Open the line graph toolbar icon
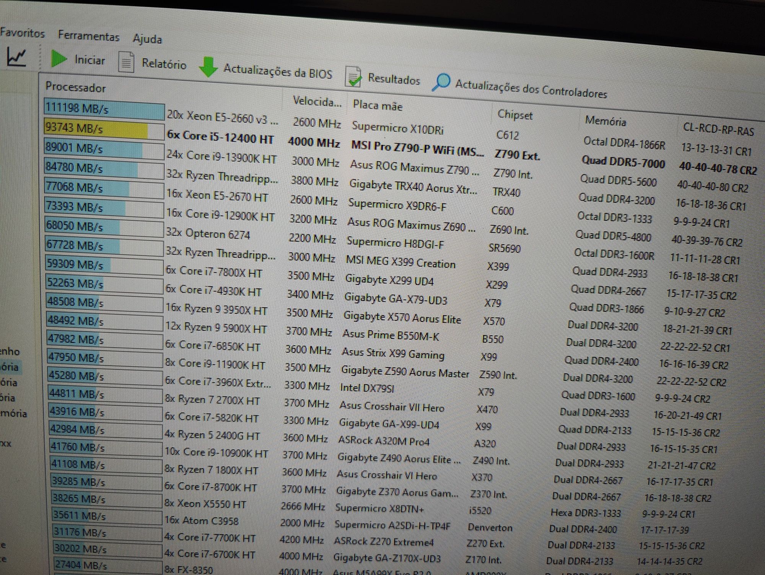 16,57
